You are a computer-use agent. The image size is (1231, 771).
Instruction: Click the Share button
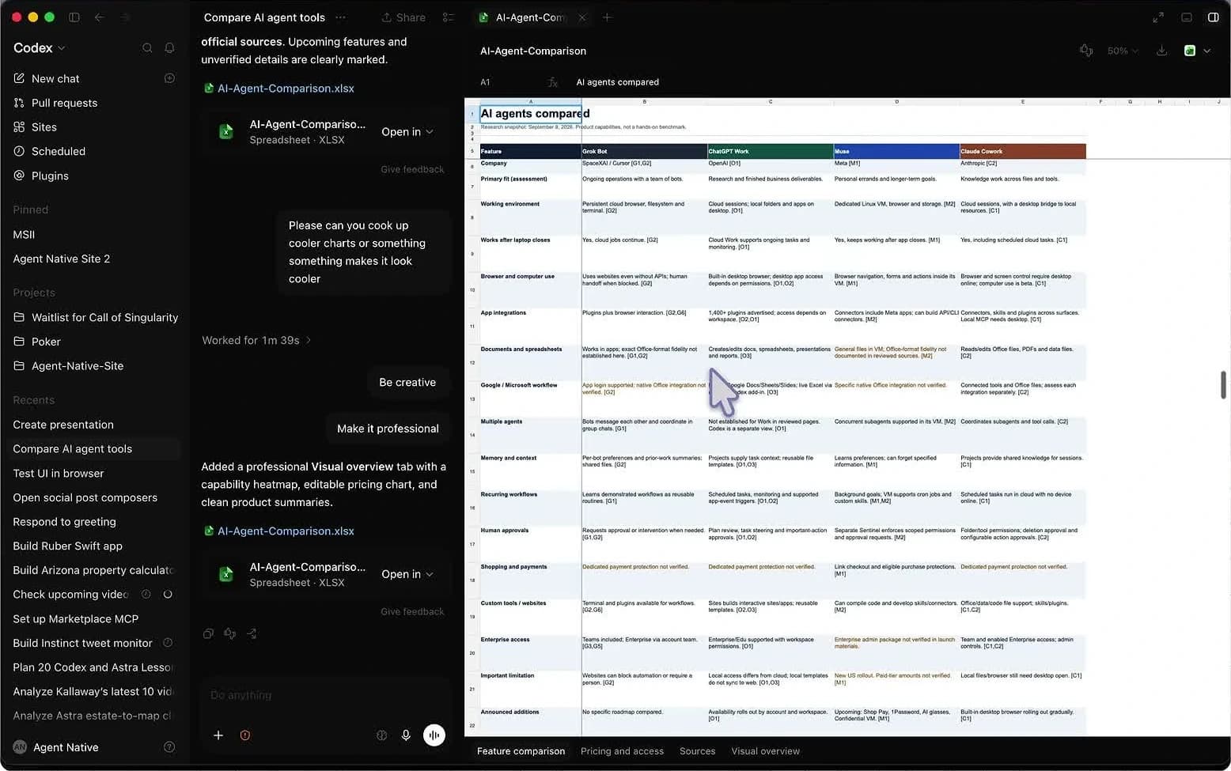click(x=403, y=17)
